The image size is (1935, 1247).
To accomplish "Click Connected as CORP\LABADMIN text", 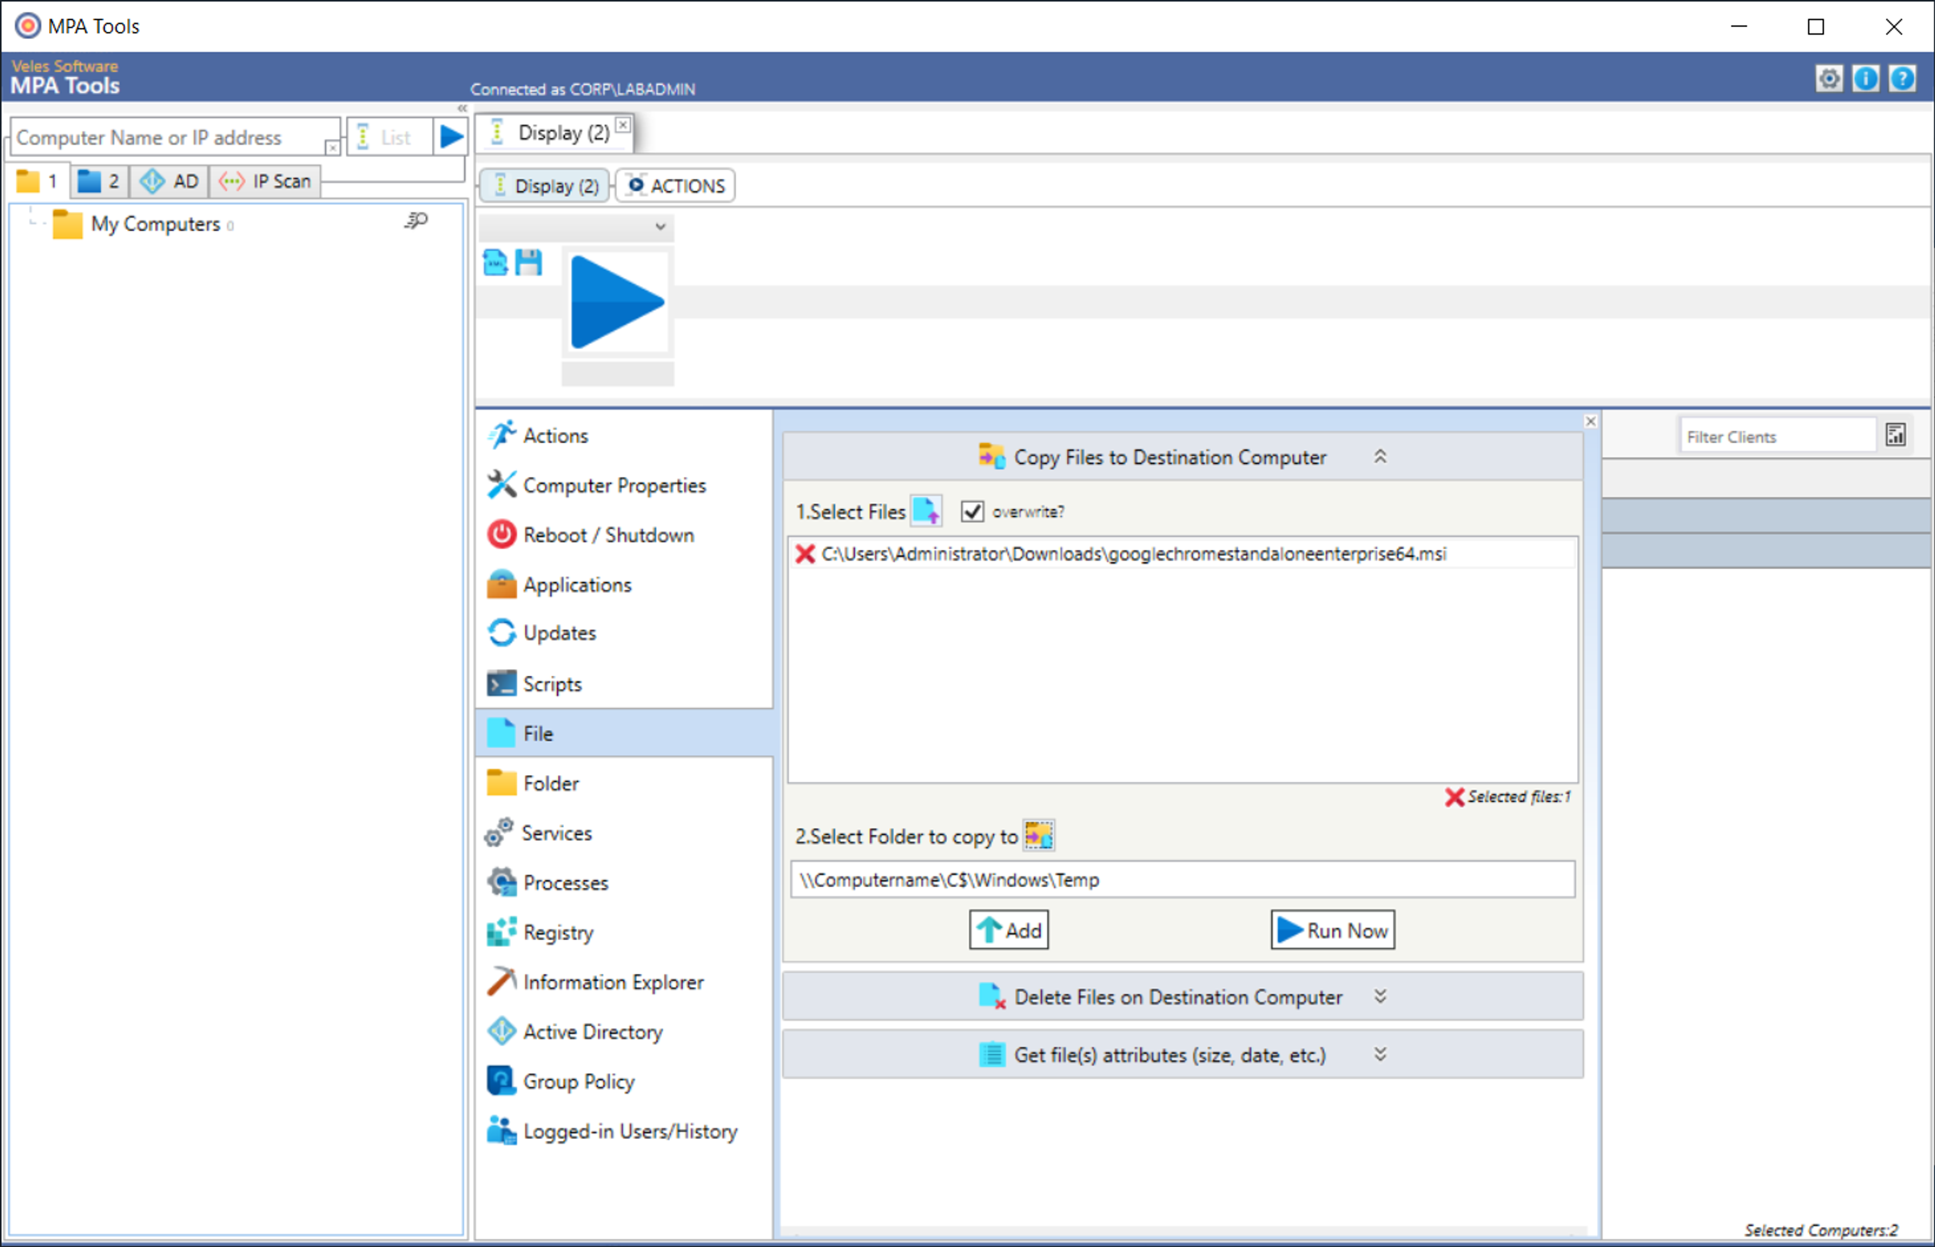I will pos(583,89).
